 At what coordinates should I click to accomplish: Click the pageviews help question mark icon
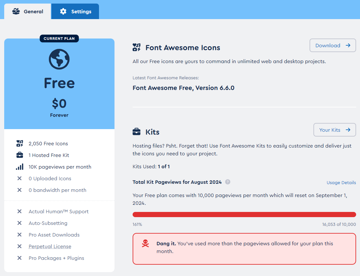coord(227,182)
